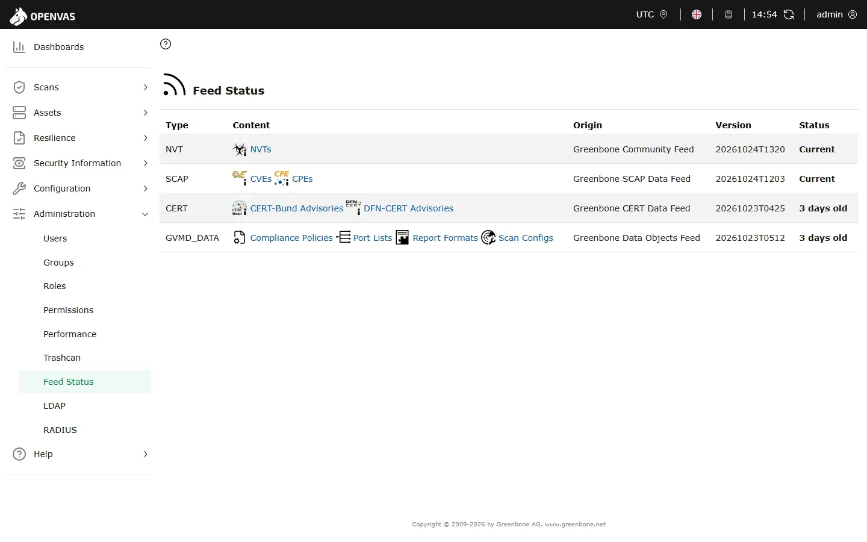The width and height of the screenshot is (867, 542).
Task: Click the NVTs biohazard icon
Action: point(240,149)
